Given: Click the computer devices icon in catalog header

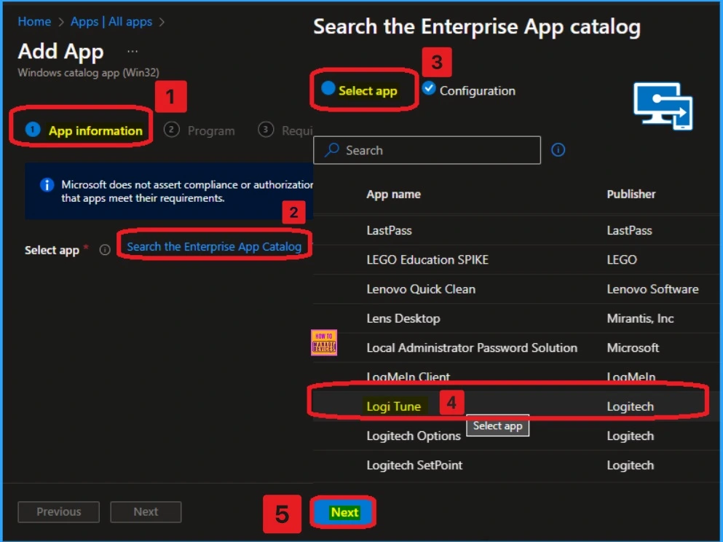Looking at the screenshot, I should 663,106.
